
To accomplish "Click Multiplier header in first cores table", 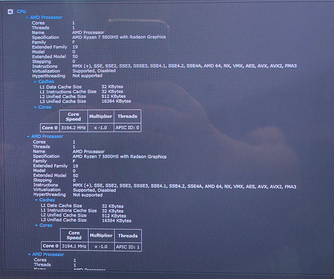I will click(100, 116).
